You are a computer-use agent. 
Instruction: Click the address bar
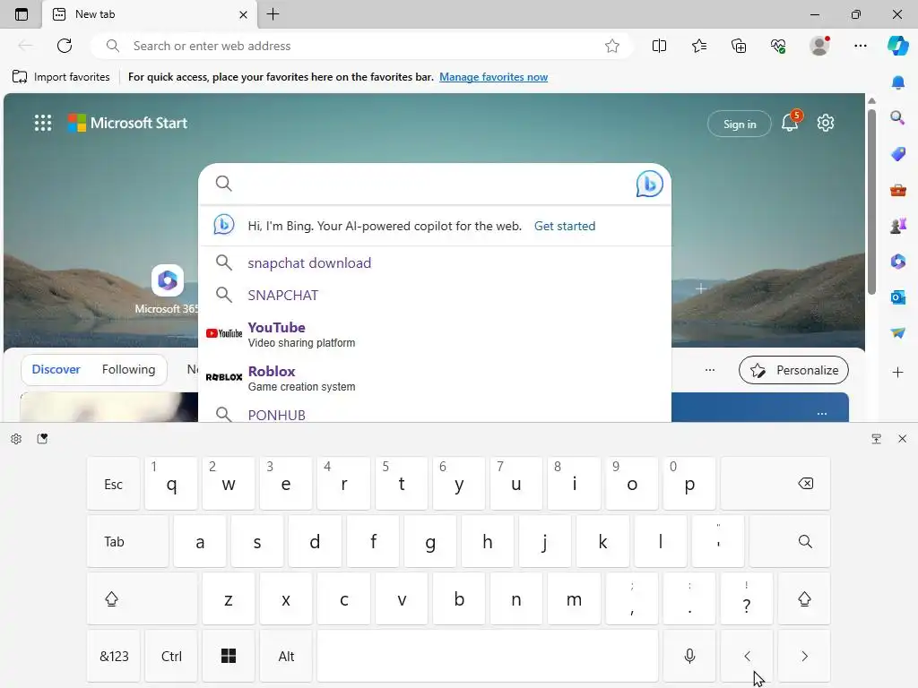(x=363, y=46)
